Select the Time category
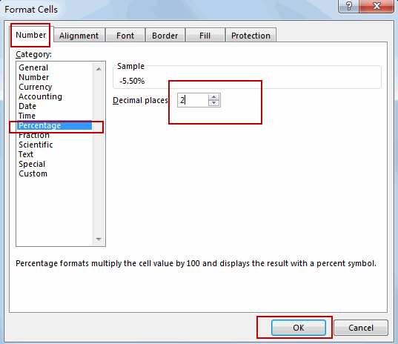The image size is (398, 344). (x=54, y=116)
